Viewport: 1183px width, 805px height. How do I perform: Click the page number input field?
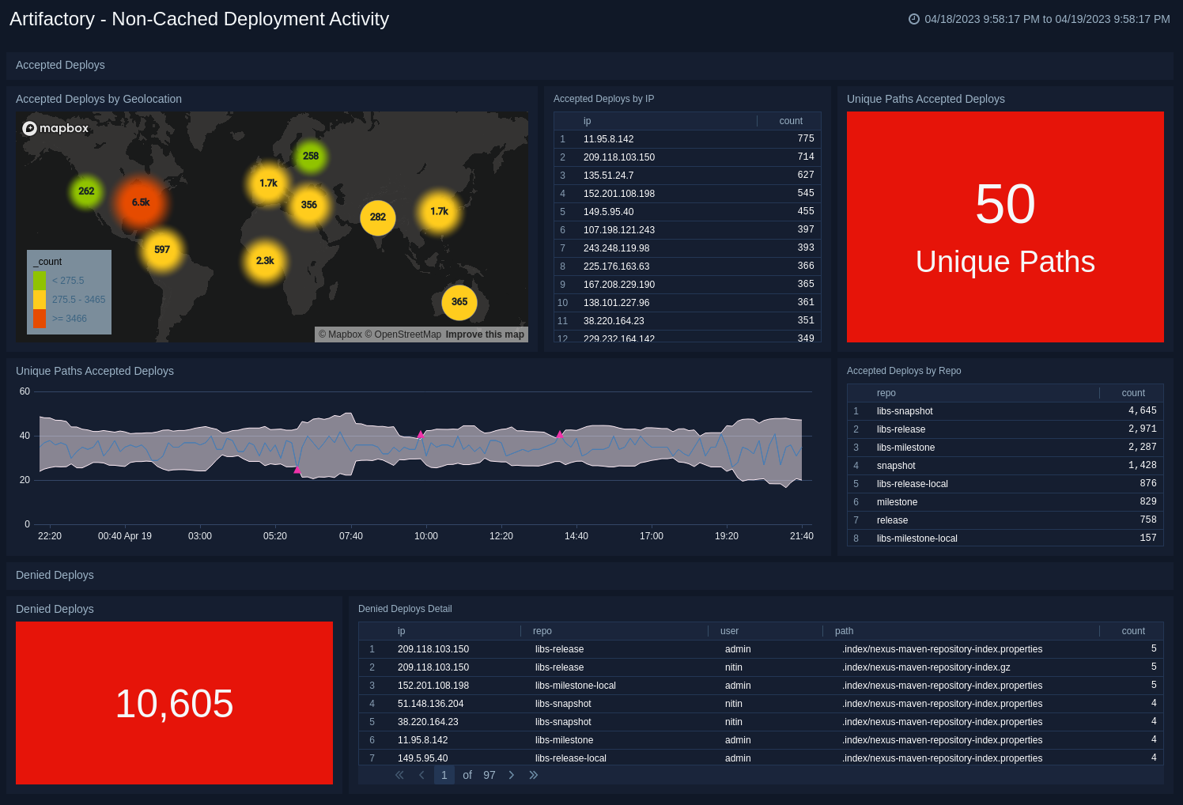coord(444,775)
